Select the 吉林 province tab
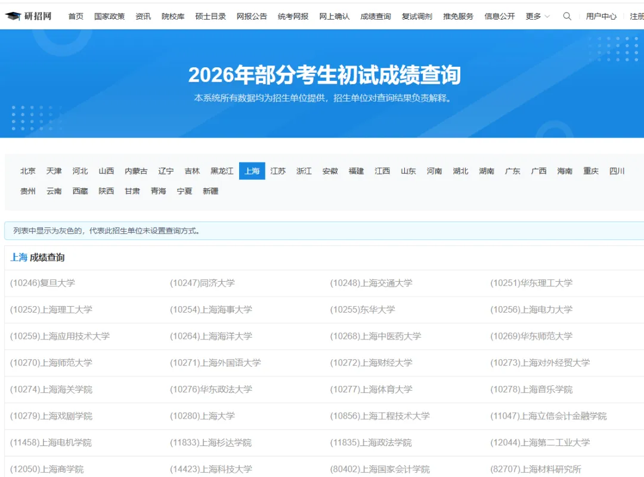The image size is (644, 477). [x=192, y=171]
